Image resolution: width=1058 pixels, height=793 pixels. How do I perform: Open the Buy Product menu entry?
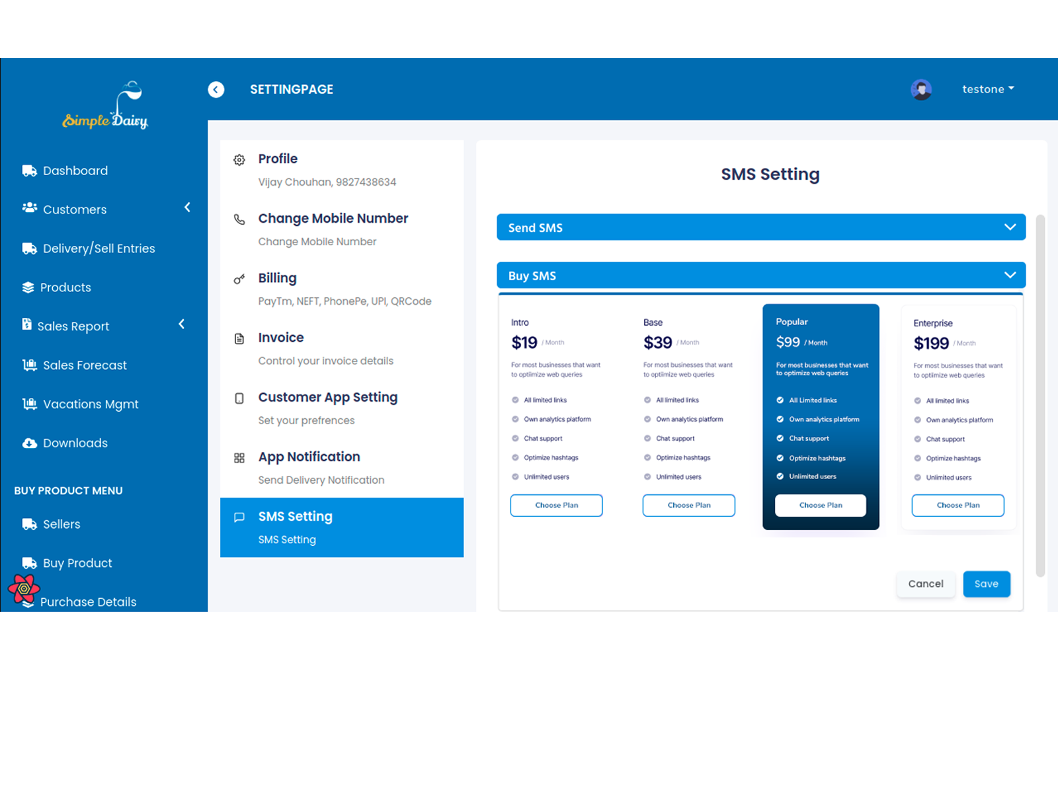[x=77, y=563]
